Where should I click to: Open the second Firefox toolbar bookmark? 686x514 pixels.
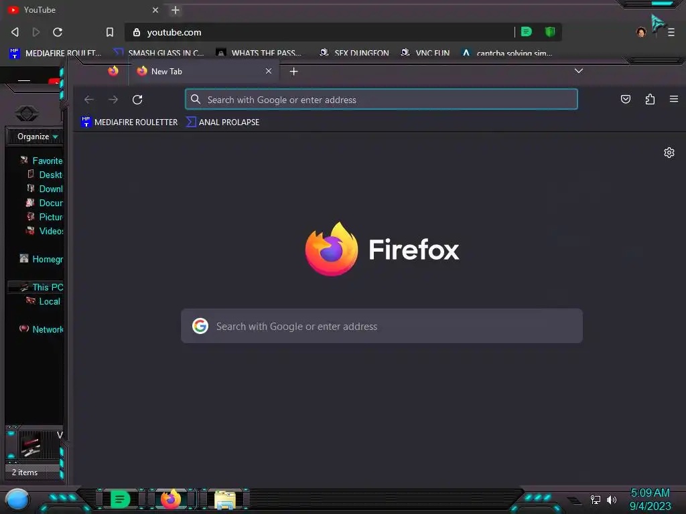click(222, 122)
